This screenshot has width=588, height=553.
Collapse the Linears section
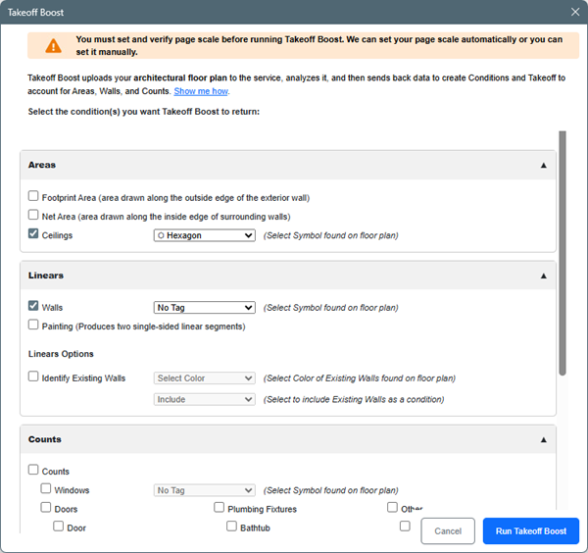(x=543, y=276)
